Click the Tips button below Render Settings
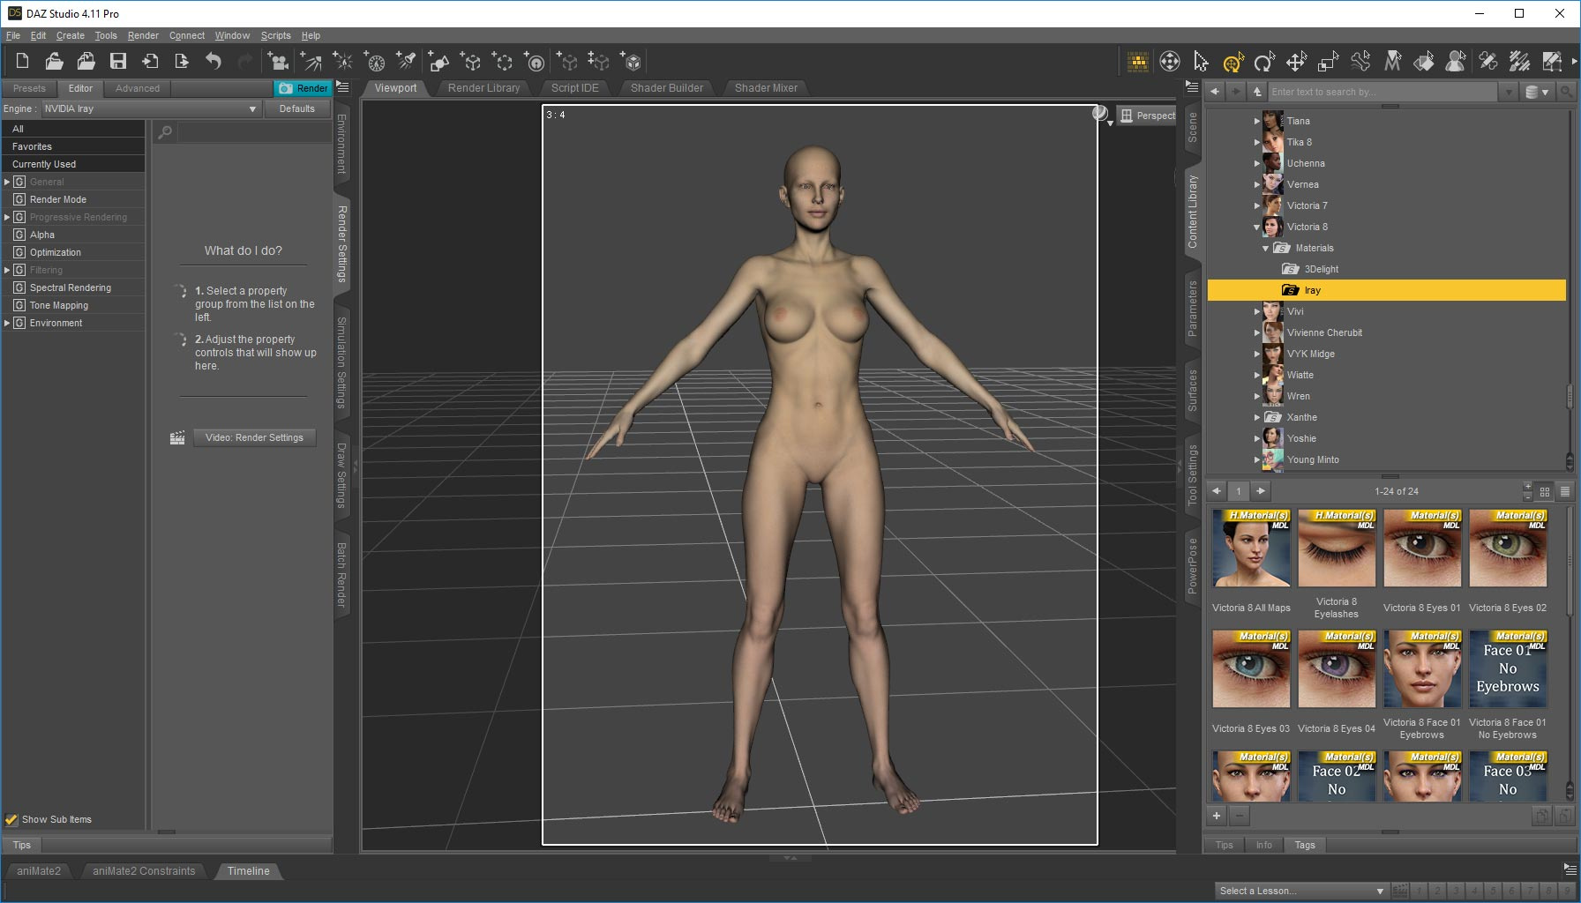This screenshot has width=1581, height=903. [22, 845]
